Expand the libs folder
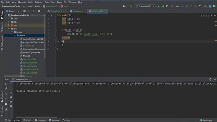The image size is (217, 122). [9, 22]
